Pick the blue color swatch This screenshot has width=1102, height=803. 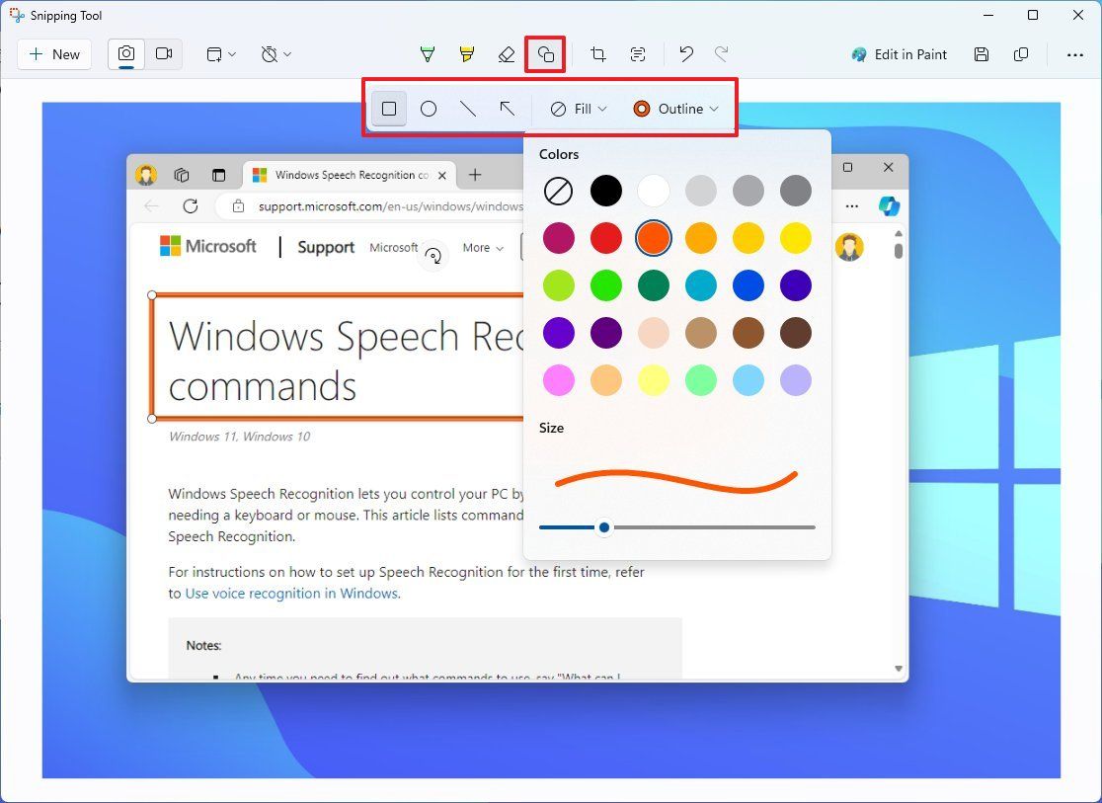(x=748, y=285)
